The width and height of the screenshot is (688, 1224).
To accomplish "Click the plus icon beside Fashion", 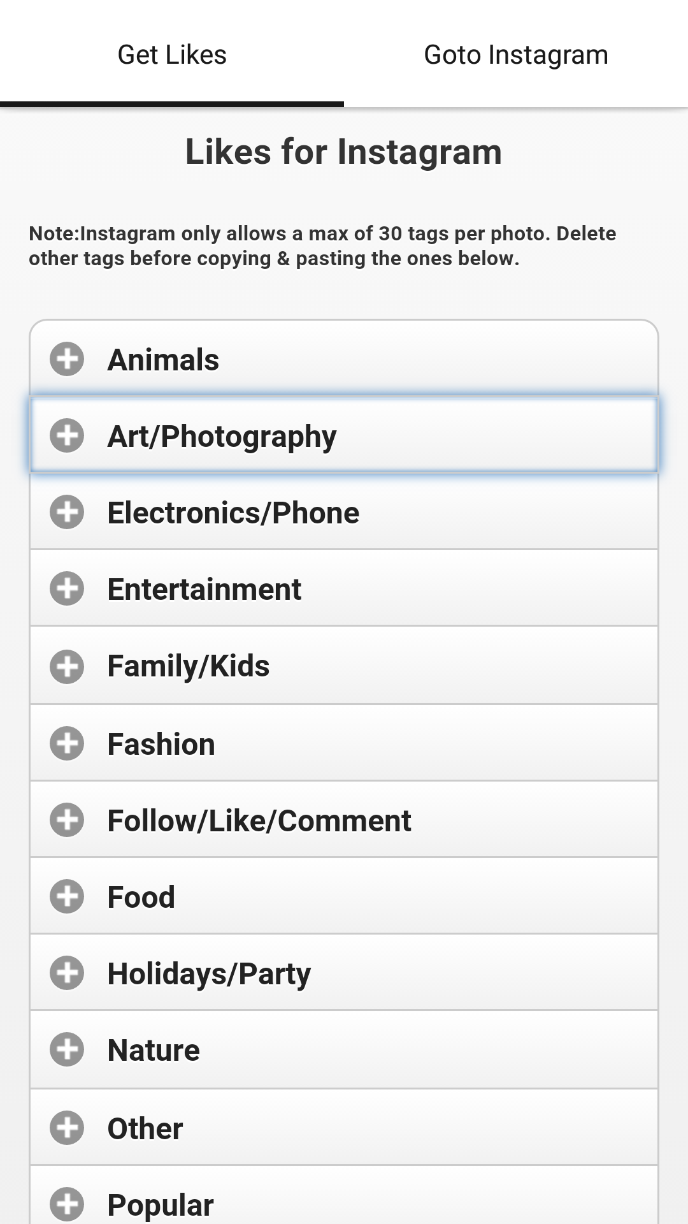I will pos(67,743).
